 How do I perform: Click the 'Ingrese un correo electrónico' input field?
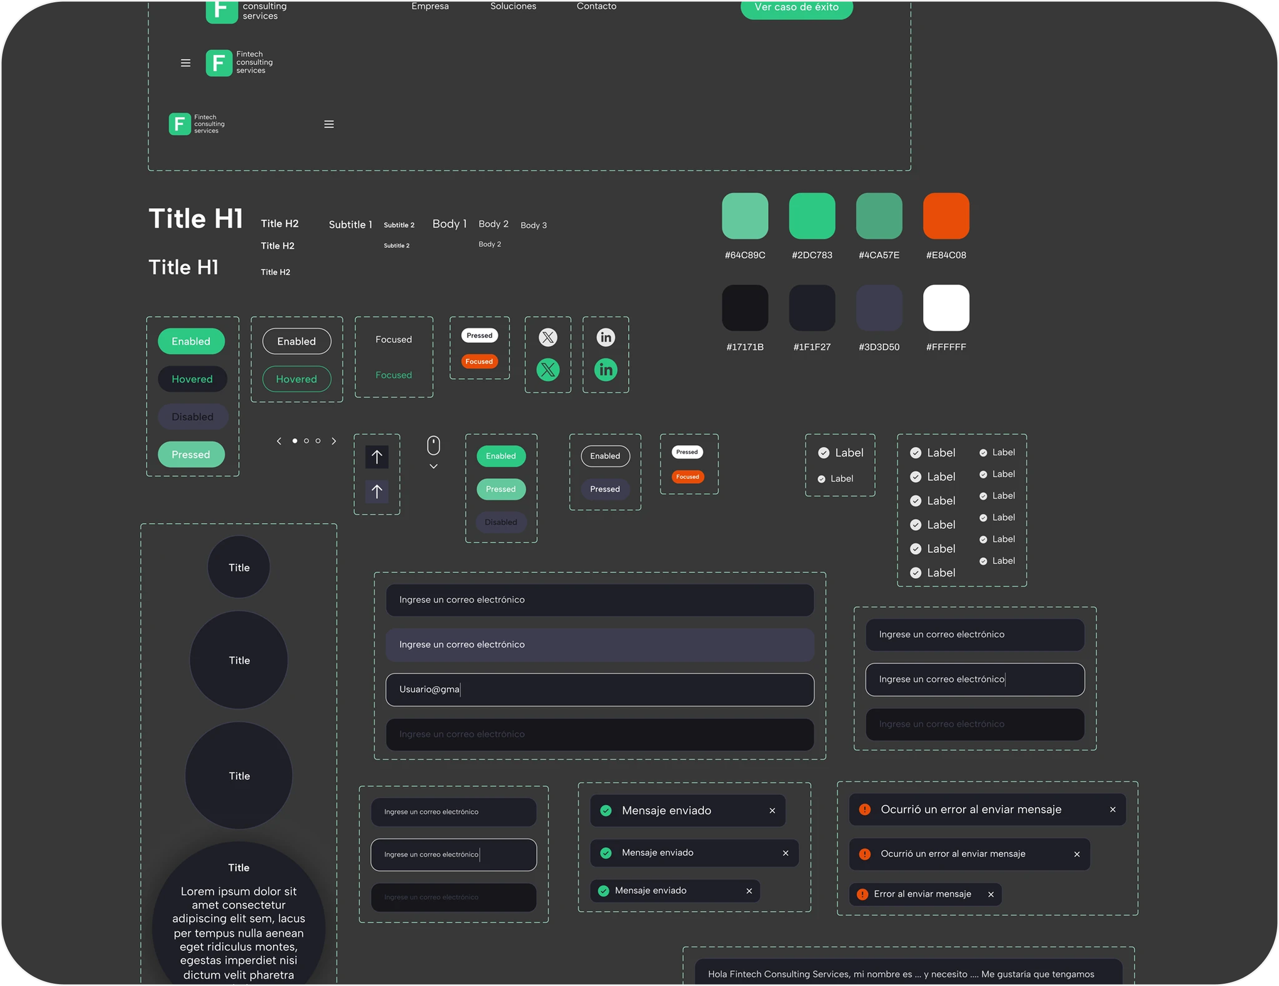click(x=599, y=599)
